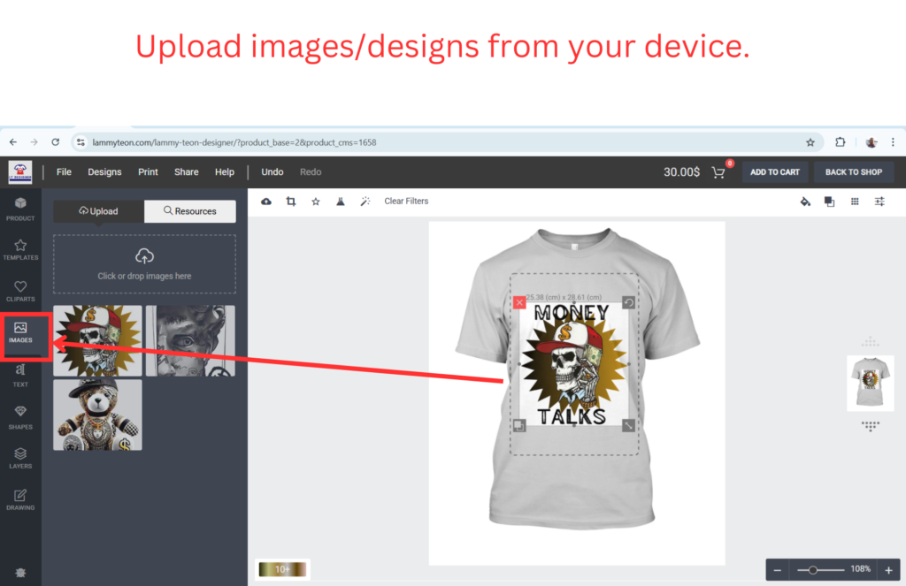The height and width of the screenshot is (586, 906).
Task: Open the Designs menu
Action: 104,172
